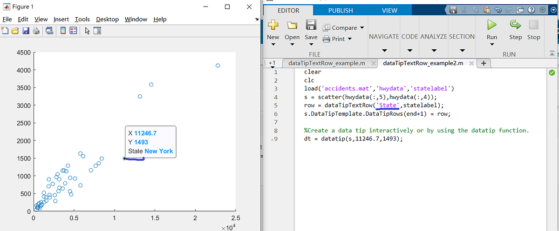559x231 pixels.
Task: Open the Window menu in Figure 1
Action: pos(136,19)
